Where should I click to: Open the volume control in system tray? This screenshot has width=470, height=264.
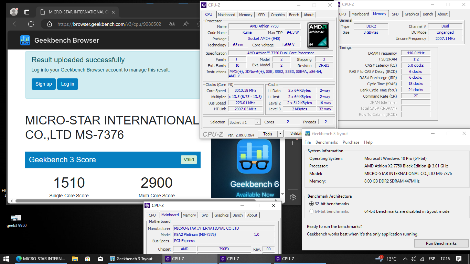pyautogui.click(x=414, y=259)
